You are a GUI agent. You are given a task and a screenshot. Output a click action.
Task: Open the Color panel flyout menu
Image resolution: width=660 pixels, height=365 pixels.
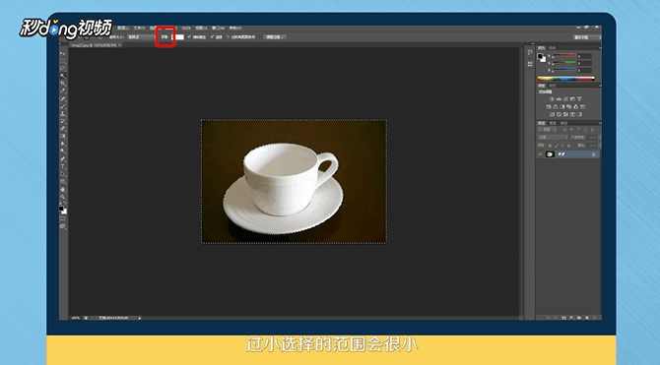tap(600, 48)
